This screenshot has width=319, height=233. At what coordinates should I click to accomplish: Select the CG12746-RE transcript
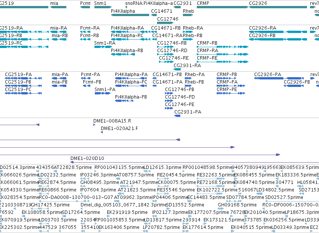166,62
